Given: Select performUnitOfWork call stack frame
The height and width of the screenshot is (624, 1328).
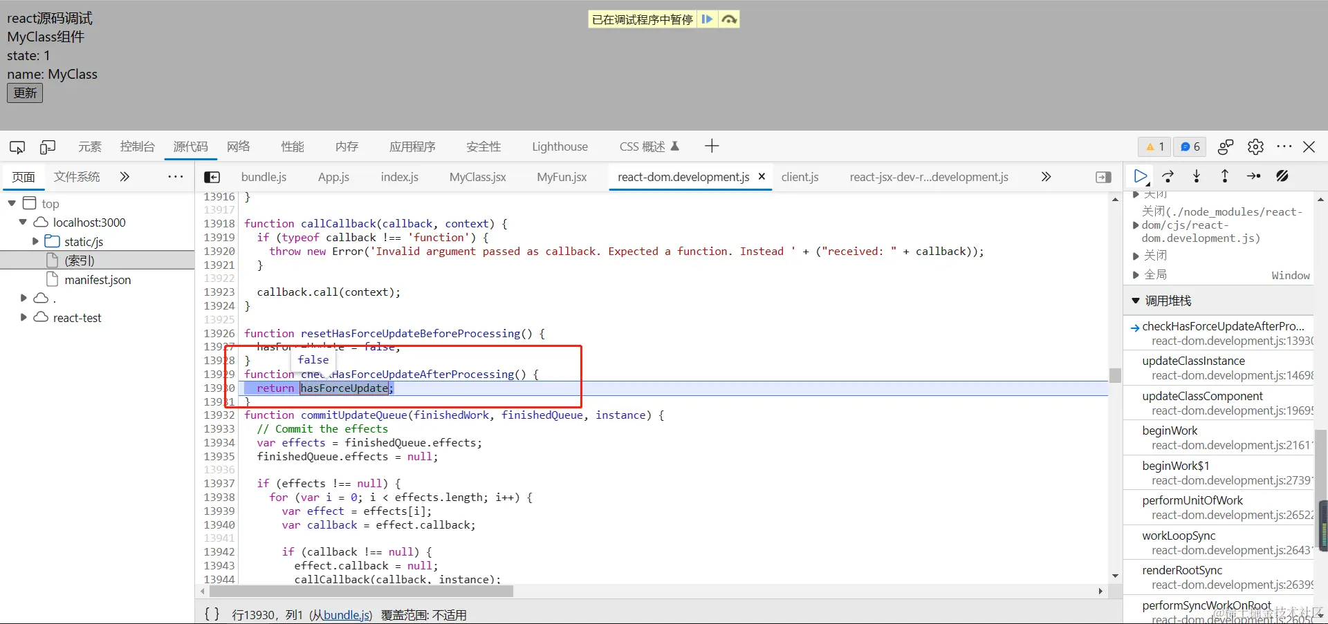Looking at the screenshot, I should (1219, 507).
